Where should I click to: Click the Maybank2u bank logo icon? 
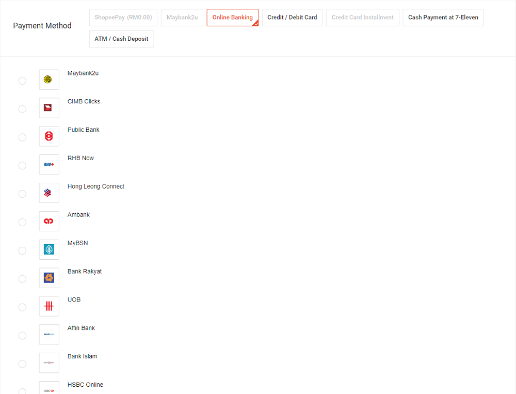coord(49,80)
